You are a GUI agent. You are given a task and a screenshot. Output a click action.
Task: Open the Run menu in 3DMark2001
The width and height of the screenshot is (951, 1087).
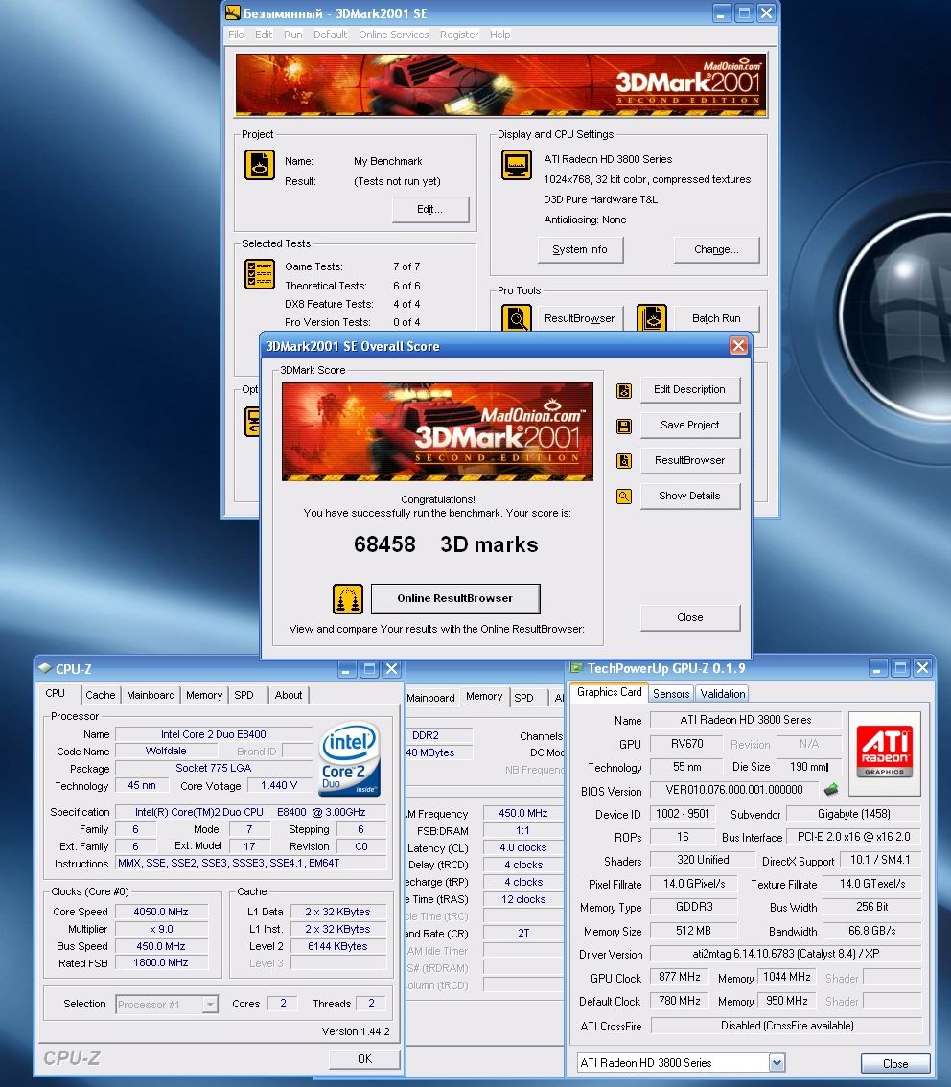(293, 35)
